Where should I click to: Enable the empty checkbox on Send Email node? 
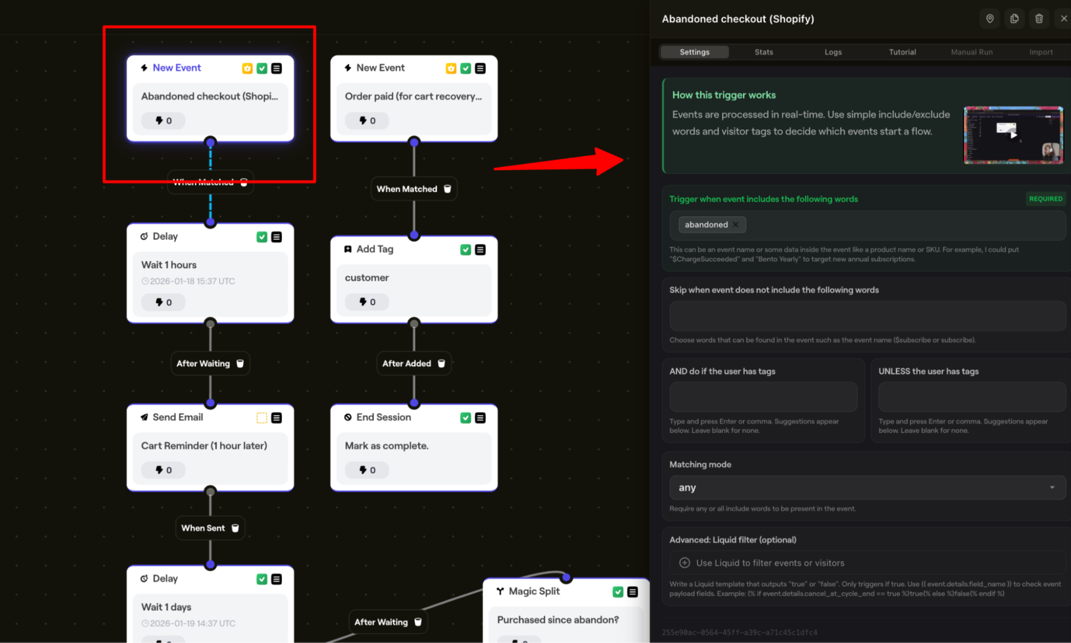[x=261, y=418]
